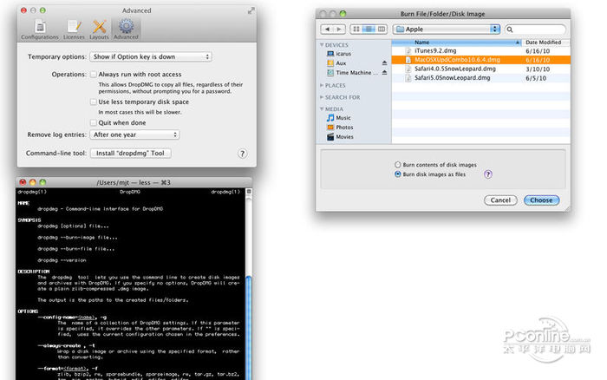Open Movies in the Media sidebar

[340, 137]
